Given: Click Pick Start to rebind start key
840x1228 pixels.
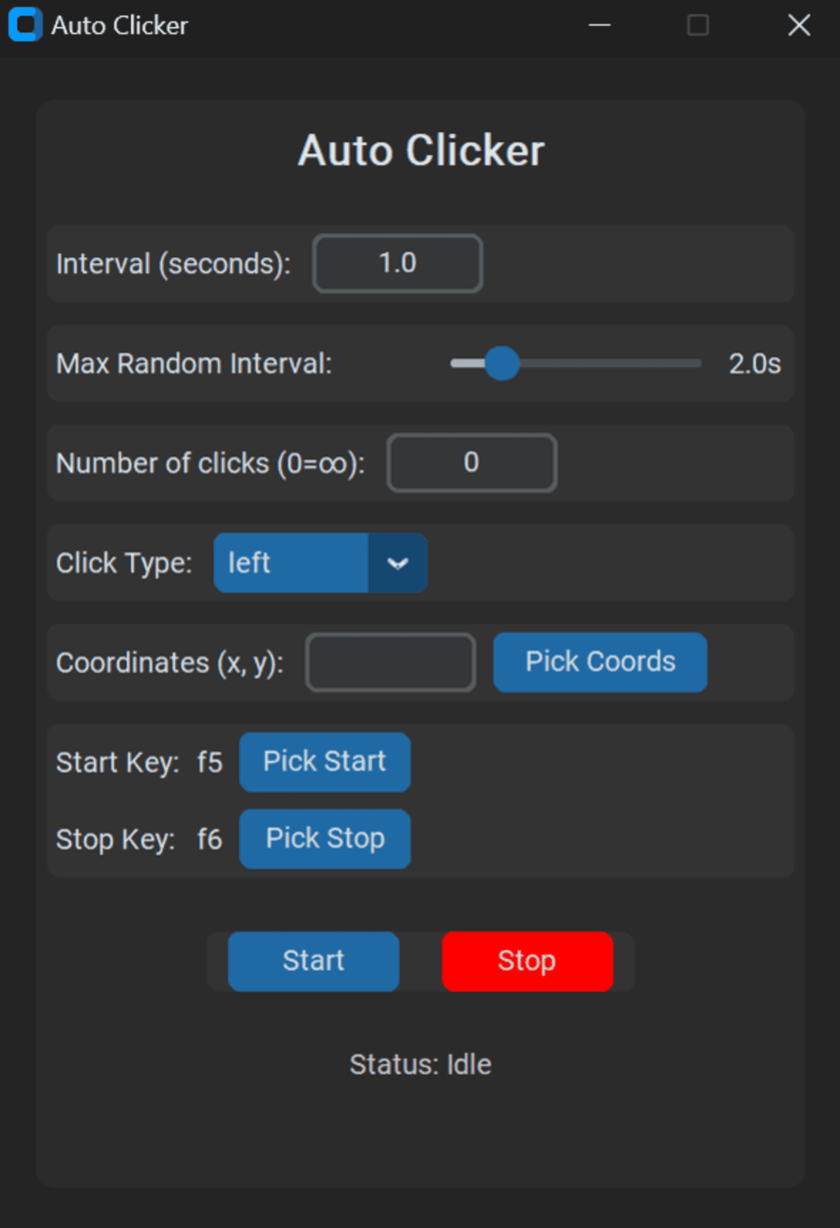Looking at the screenshot, I should coord(324,762).
